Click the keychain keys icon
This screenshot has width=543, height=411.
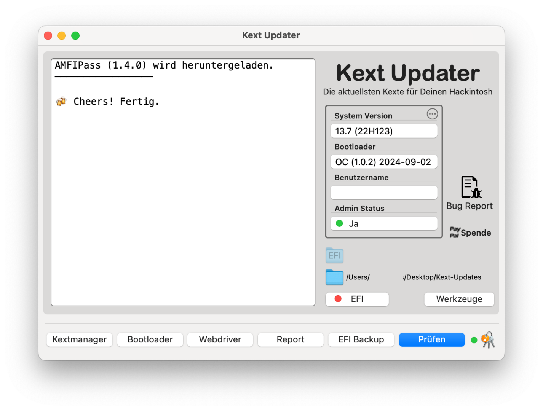click(488, 340)
